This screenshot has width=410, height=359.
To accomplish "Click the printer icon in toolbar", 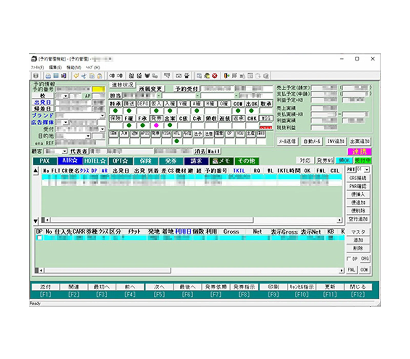I will click(x=48, y=76).
